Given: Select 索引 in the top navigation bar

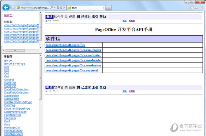Looking at the screenshot, I should point(95,17).
